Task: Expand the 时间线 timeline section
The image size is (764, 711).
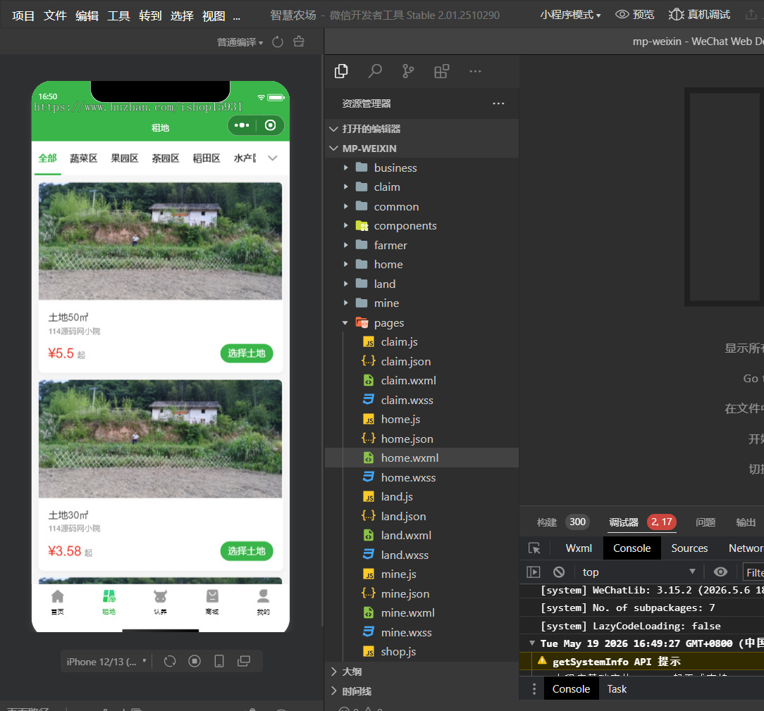Action: [x=421, y=691]
